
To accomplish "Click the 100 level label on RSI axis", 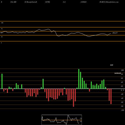I will pyautogui.click(x=2, y=23).
